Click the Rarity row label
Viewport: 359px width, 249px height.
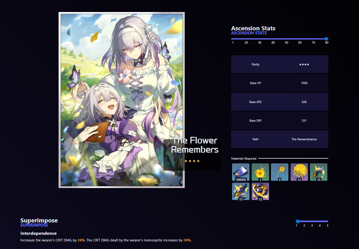[x=255, y=64]
